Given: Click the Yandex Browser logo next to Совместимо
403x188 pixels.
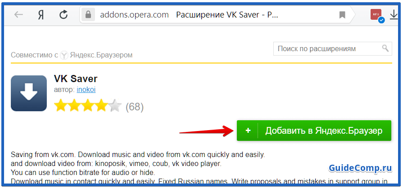Looking at the screenshot, I should tap(64, 55).
